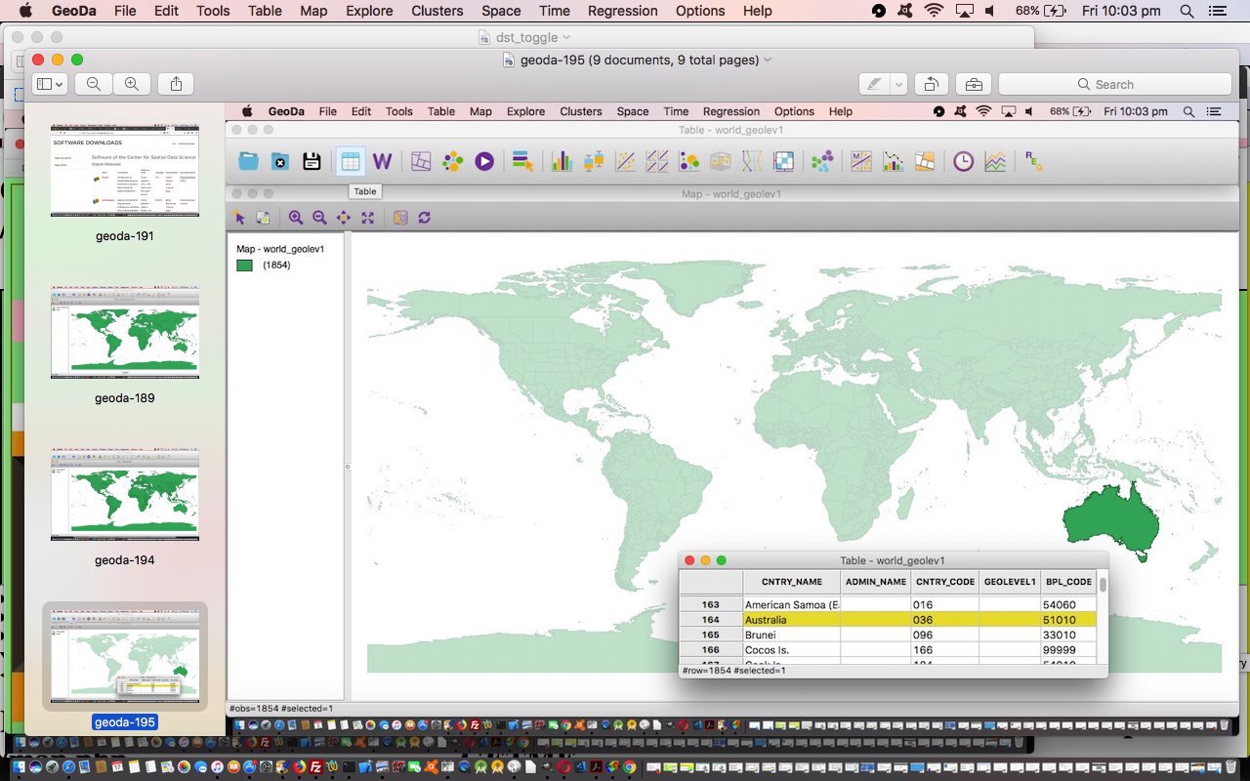The image size is (1250, 781).
Task: Click the CNTRY_NAME column header
Action: (x=792, y=582)
